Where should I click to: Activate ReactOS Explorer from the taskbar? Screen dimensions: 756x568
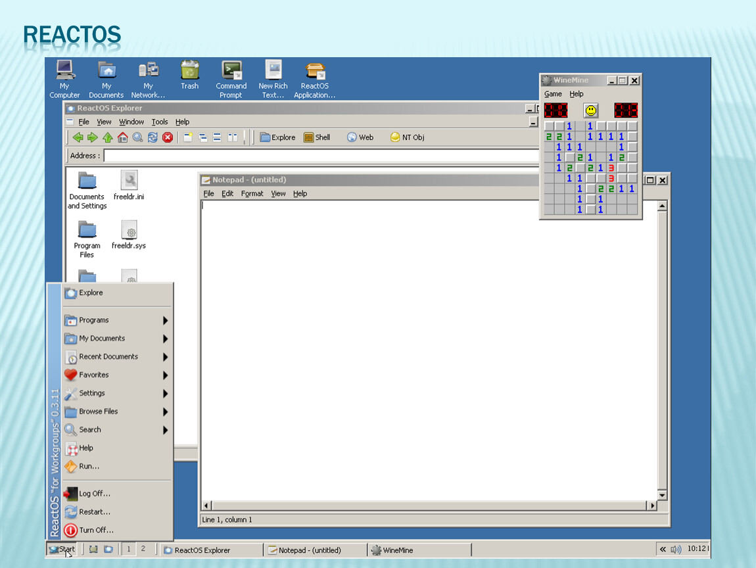212,550
